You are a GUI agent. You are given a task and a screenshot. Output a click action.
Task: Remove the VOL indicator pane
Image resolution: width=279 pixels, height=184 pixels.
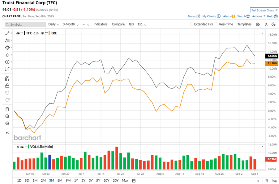click(18, 147)
